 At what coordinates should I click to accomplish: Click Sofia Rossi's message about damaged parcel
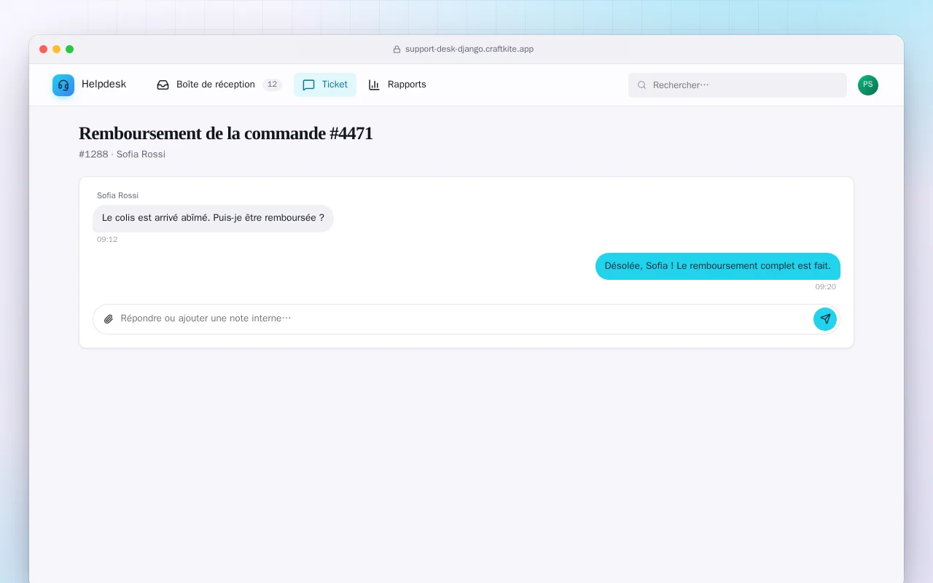[x=213, y=218]
